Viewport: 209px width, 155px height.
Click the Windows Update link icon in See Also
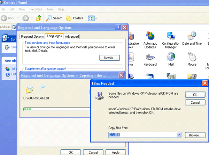coord(7,69)
